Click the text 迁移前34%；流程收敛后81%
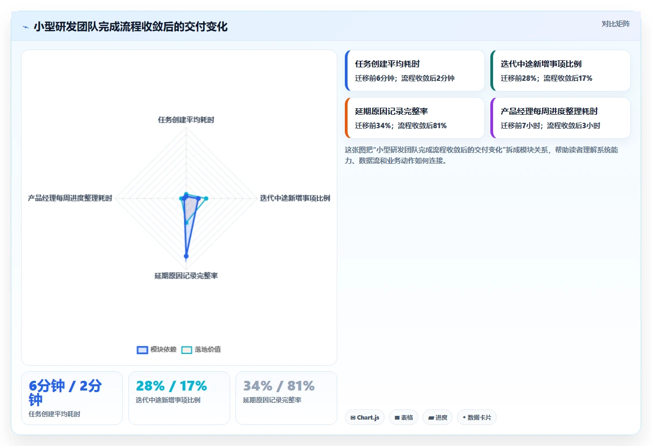Image resolution: width=652 pixels, height=446 pixels. point(401,126)
